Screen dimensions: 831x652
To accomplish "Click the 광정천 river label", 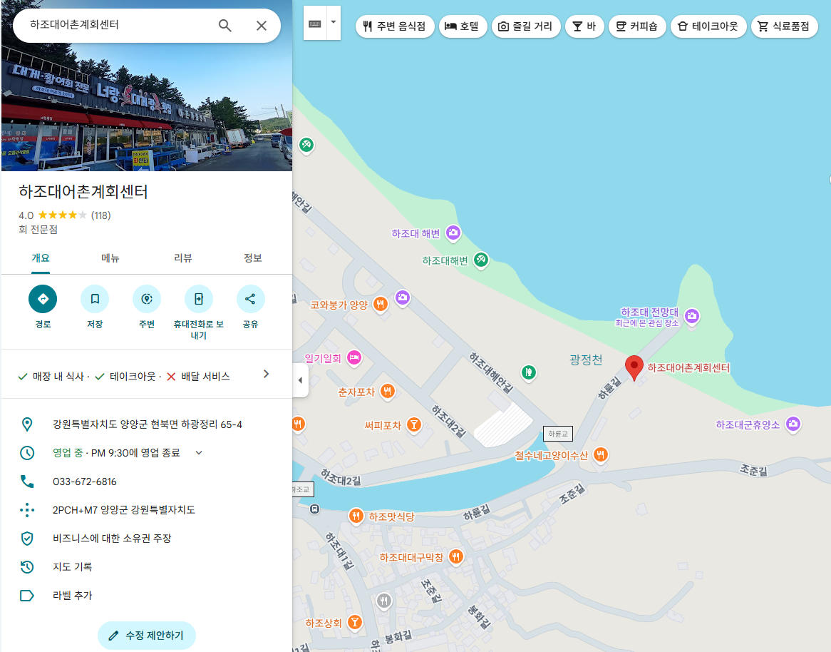I will point(586,360).
